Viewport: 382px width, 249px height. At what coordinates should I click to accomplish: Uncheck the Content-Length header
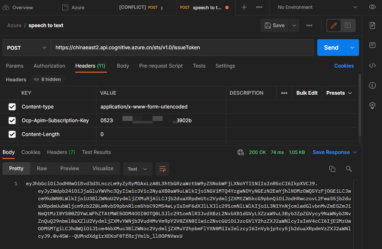tap(12, 134)
